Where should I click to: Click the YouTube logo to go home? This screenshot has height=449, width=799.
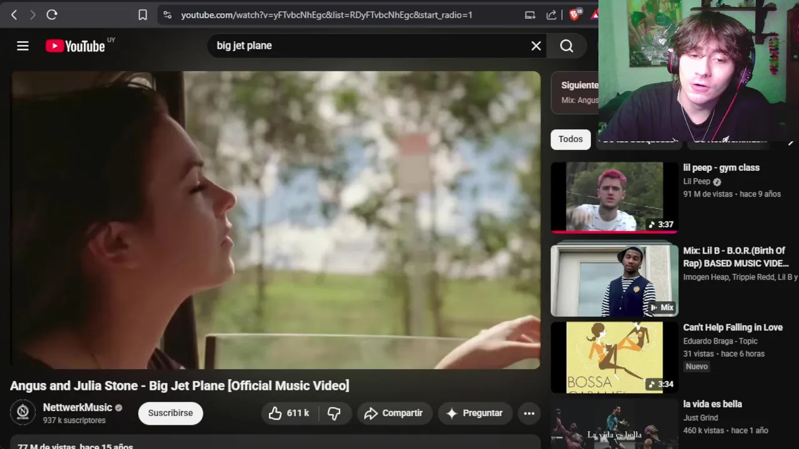tap(76, 46)
